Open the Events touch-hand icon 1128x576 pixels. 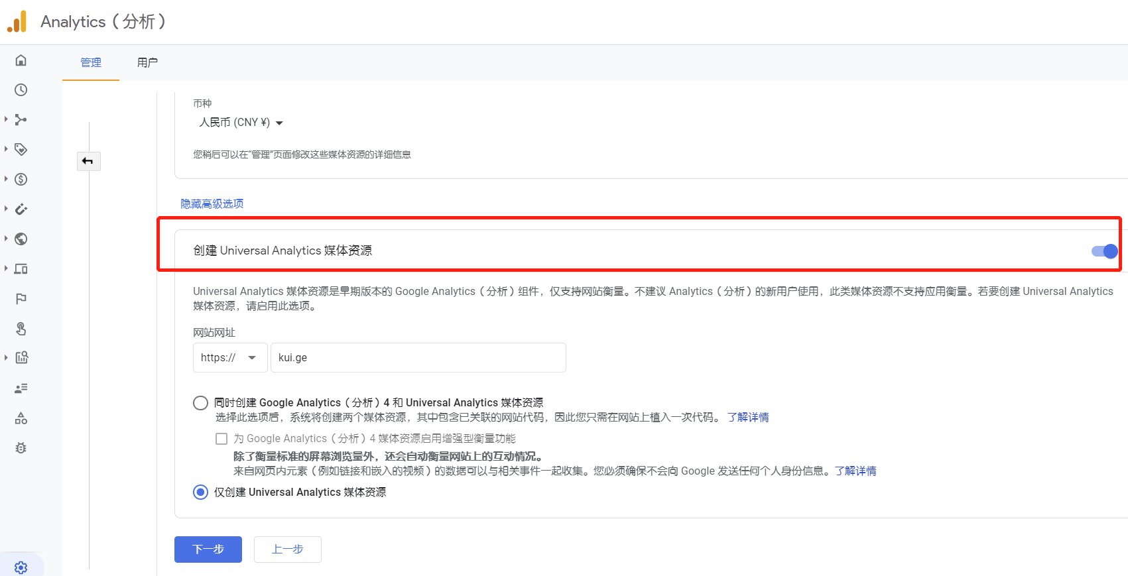pos(21,329)
